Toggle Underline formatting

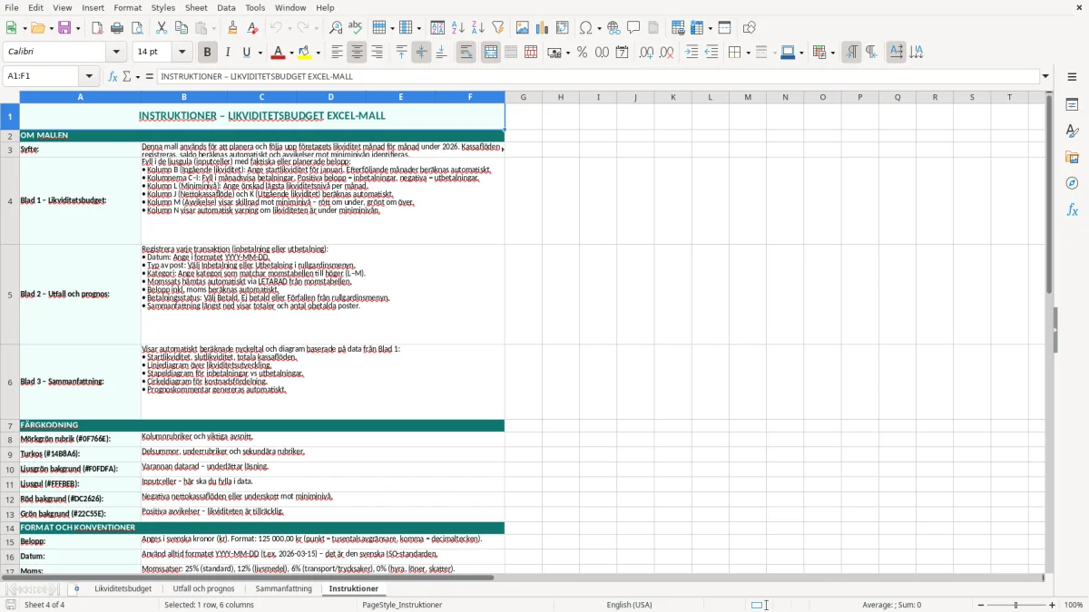(246, 53)
